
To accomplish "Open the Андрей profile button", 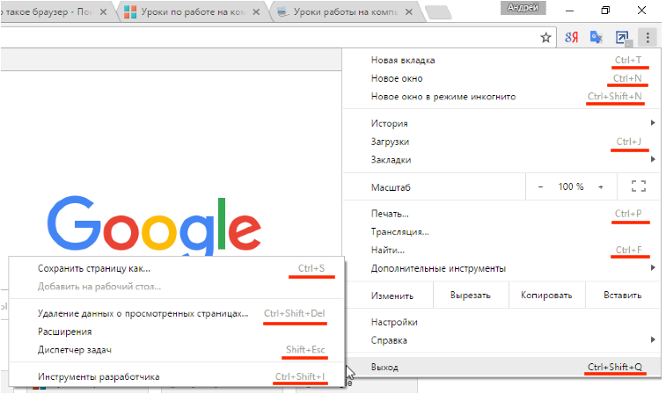I will [x=523, y=7].
